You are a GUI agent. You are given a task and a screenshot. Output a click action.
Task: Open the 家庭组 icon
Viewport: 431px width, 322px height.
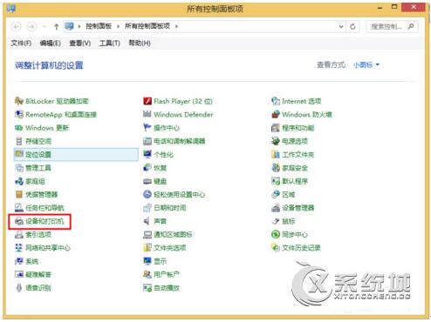click(x=19, y=181)
